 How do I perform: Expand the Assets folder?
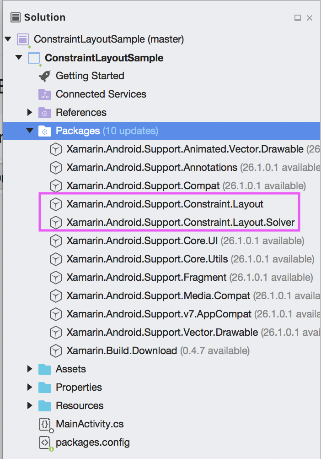coord(30,369)
